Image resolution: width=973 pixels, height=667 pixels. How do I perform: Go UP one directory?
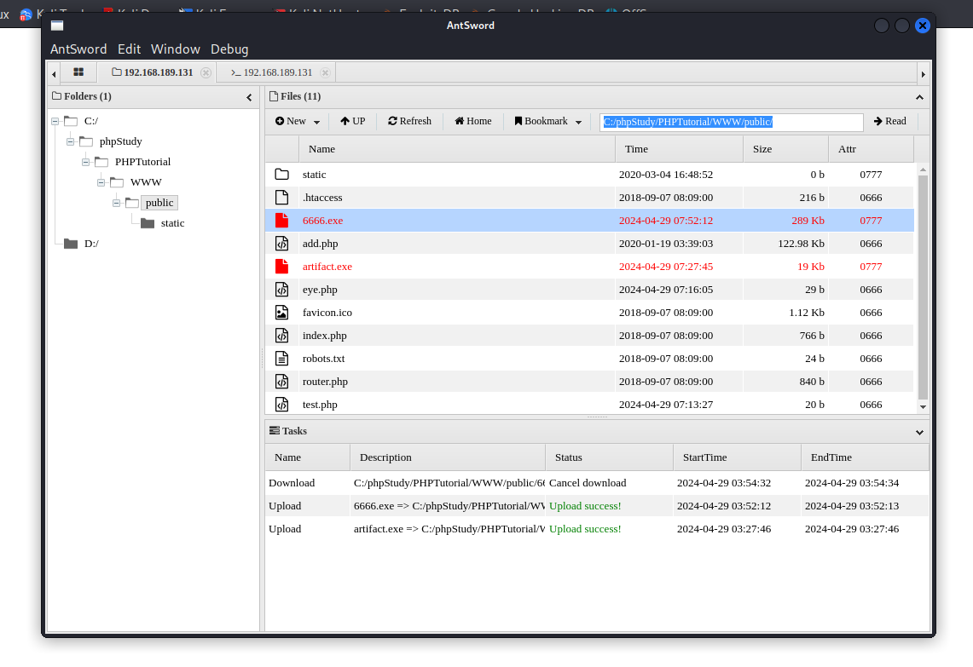click(352, 122)
